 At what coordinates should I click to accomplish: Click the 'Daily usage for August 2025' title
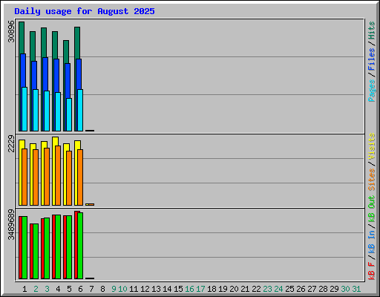[85, 11]
